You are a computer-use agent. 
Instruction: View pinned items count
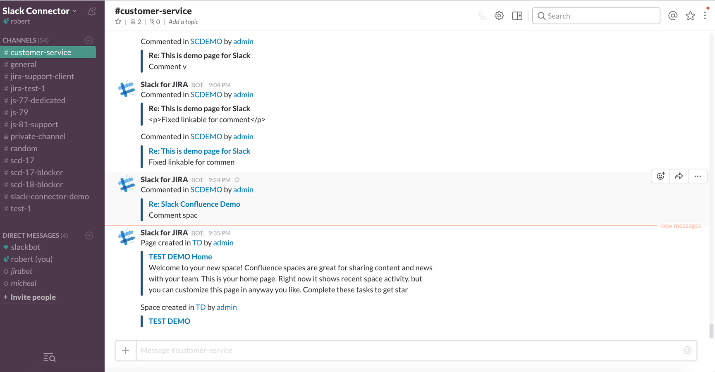click(x=155, y=21)
